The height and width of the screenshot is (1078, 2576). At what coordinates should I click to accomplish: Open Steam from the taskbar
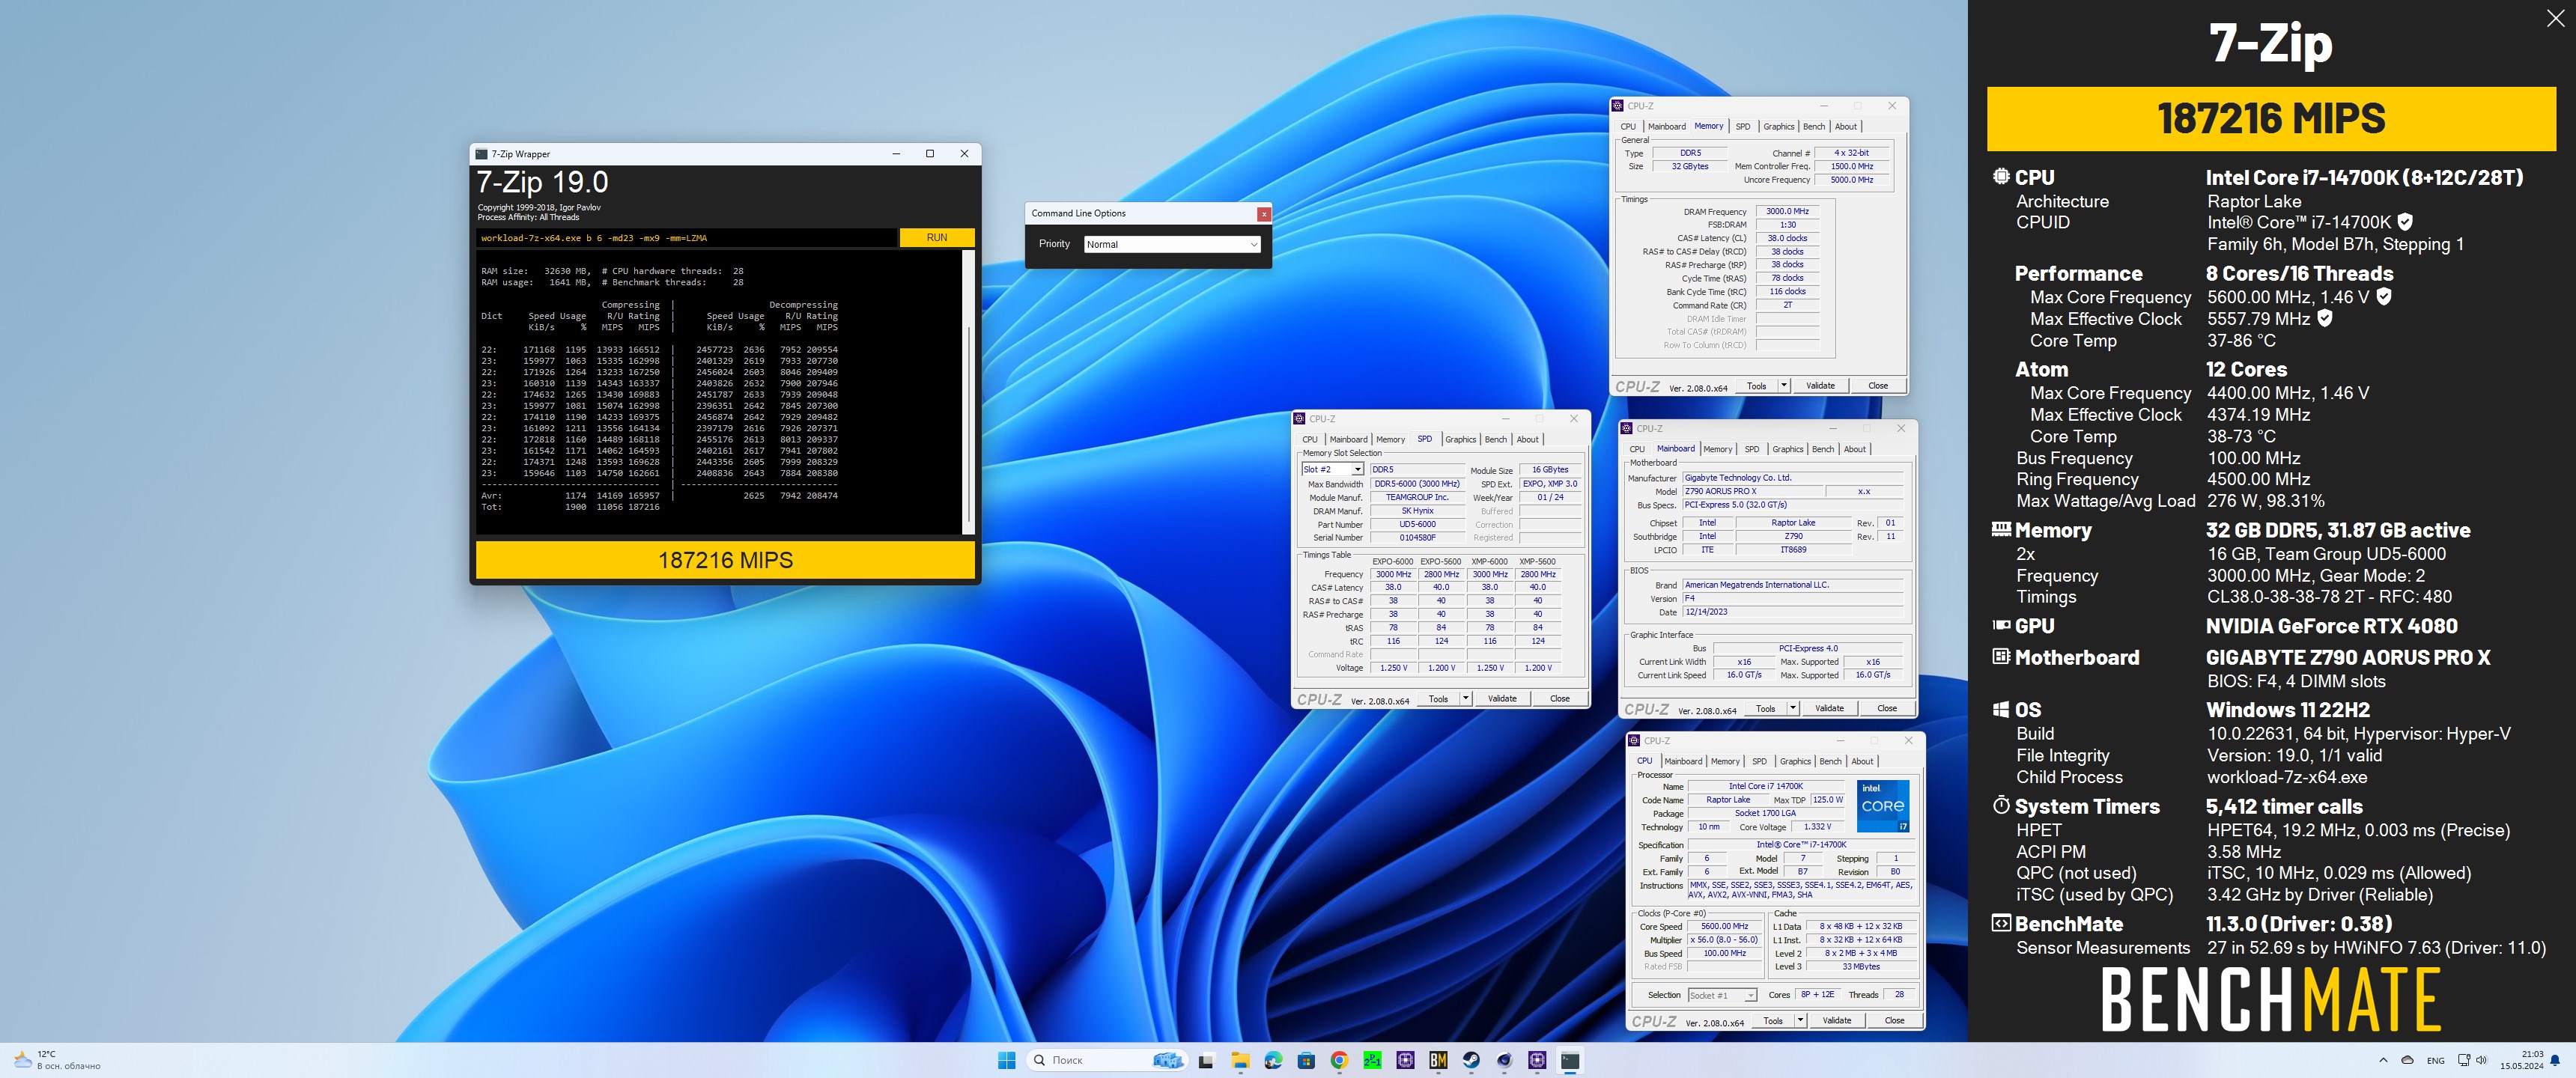[x=1471, y=1061]
